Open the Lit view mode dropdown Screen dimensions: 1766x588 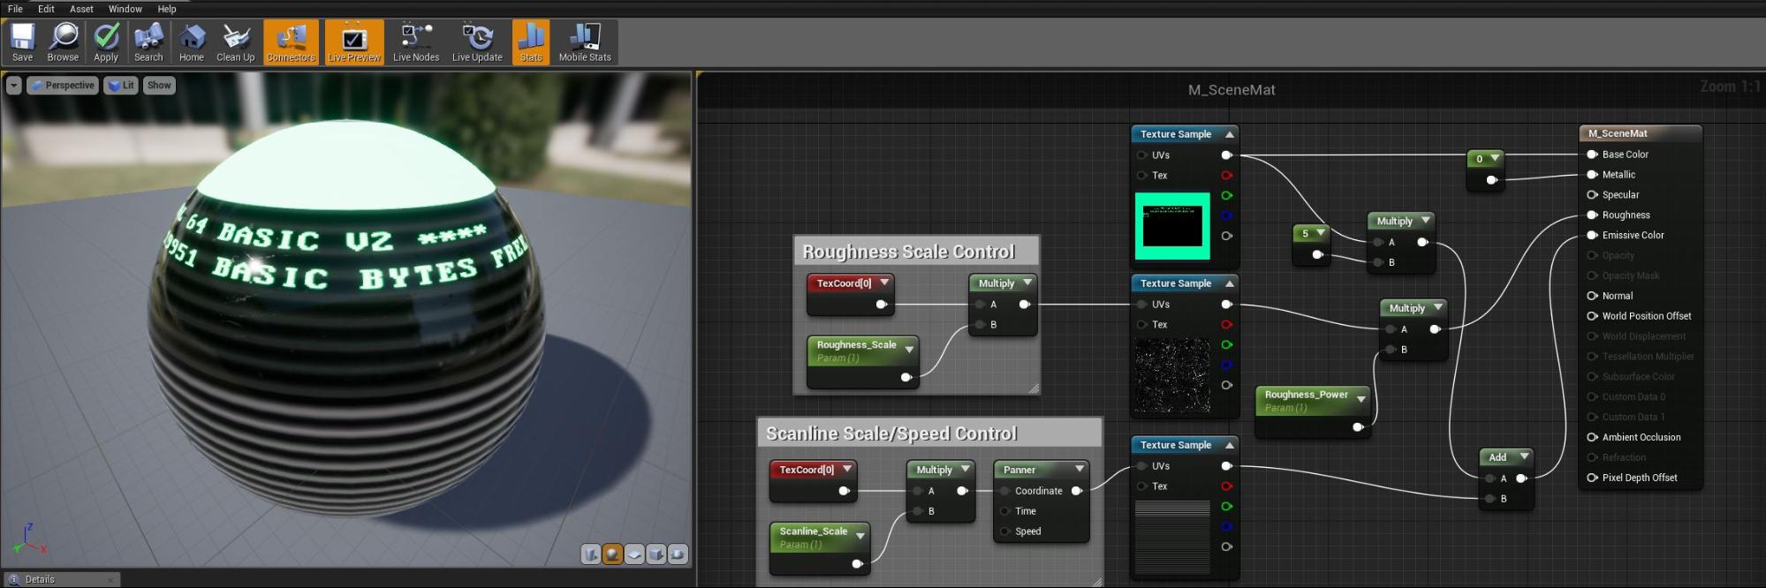[x=121, y=86]
